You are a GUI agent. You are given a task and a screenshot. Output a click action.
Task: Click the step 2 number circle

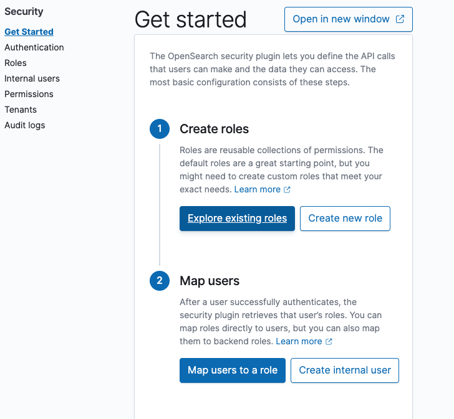160,281
